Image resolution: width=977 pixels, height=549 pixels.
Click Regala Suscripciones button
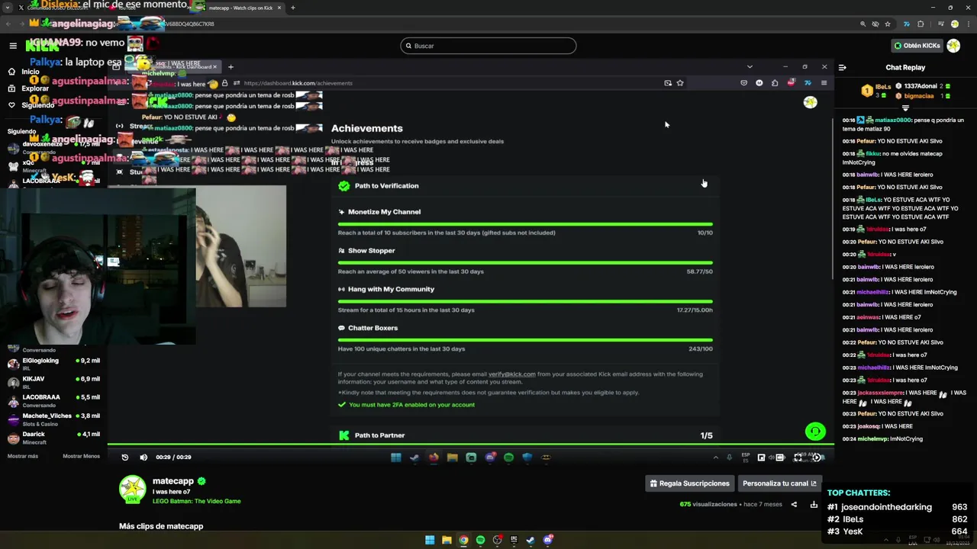pos(690,483)
